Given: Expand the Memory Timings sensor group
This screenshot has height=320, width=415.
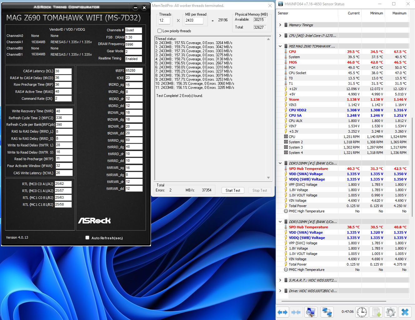Looking at the screenshot, I should pyautogui.click(x=280, y=25).
